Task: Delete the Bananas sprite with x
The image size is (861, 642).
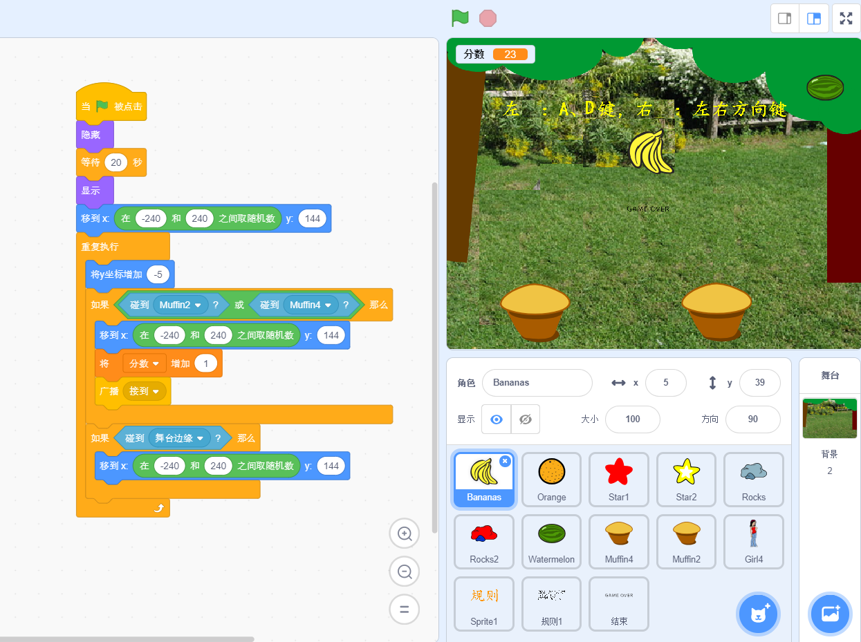Action: point(505,461)
